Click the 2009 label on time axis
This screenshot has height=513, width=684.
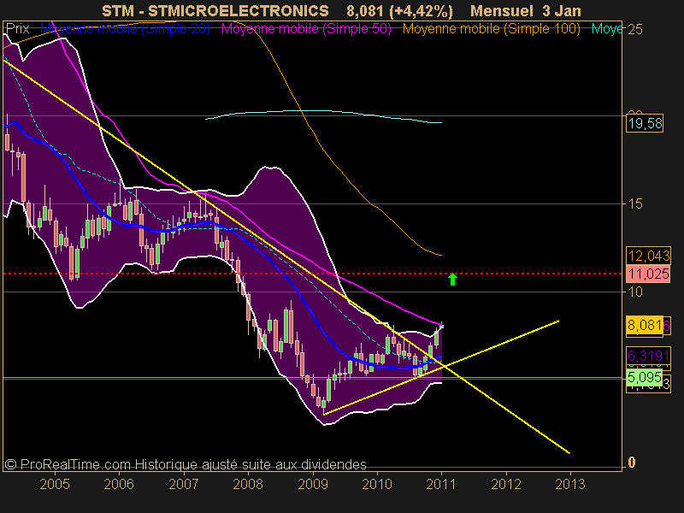pos(313,484)
